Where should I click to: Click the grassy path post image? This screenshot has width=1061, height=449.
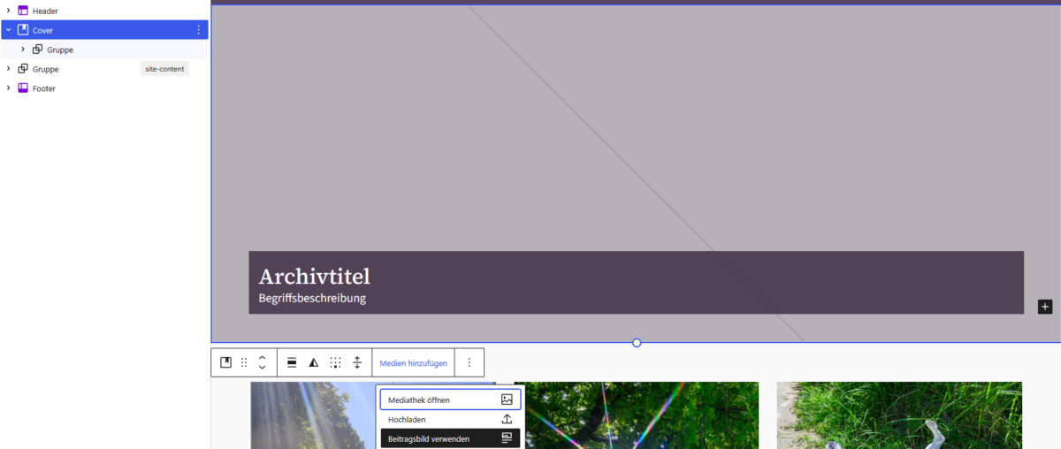899,415
